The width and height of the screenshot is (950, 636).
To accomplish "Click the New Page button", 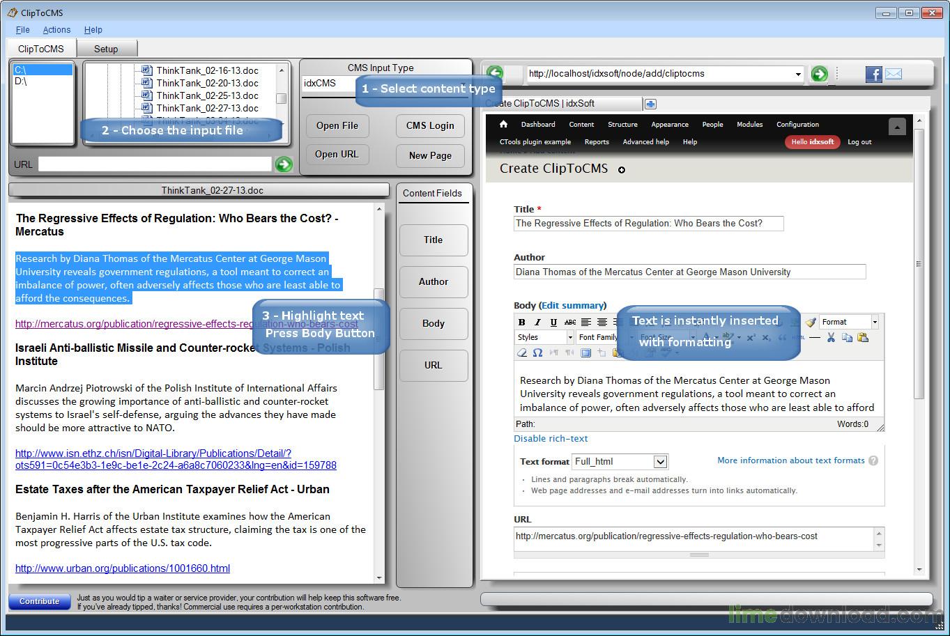I will 430,155.
